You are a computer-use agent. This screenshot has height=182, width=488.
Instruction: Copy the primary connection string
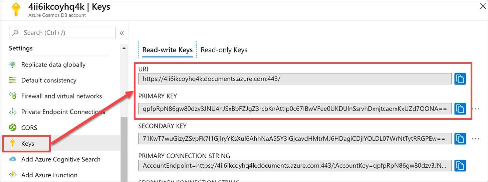(460, 165)
